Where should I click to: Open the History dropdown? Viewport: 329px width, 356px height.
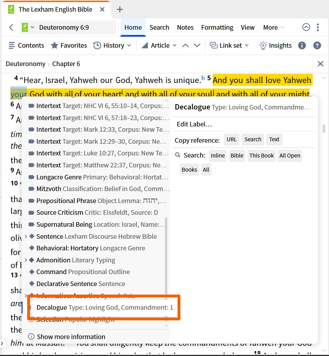tap(112, 46)
